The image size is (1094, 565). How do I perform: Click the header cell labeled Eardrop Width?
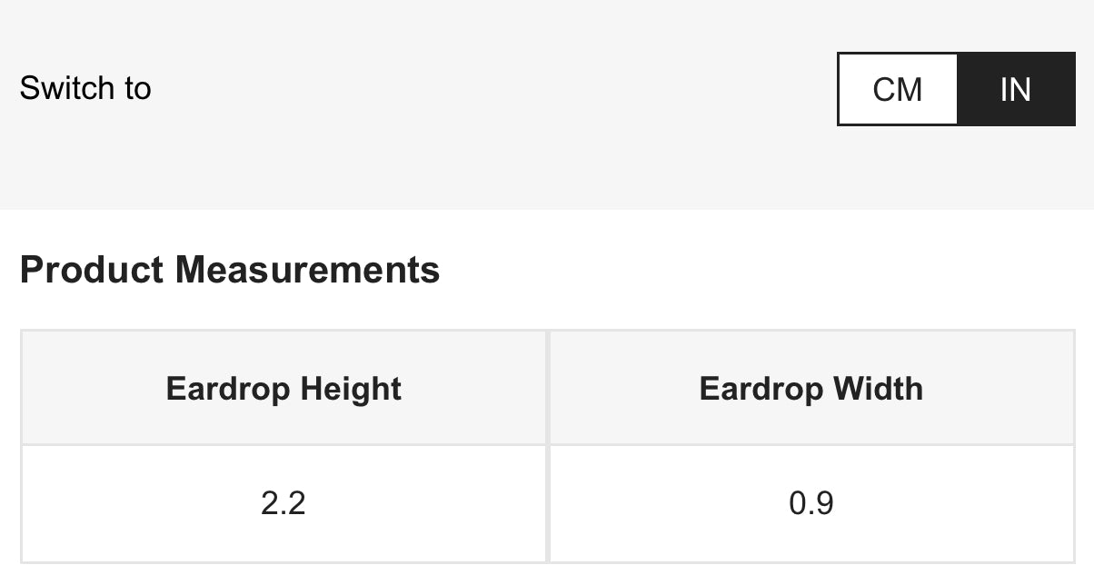point(811,389)
